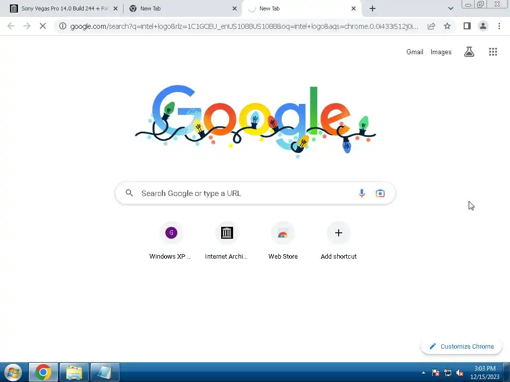Open the Chrome three-dot menu
510x382 pixels.
[499, 26]
